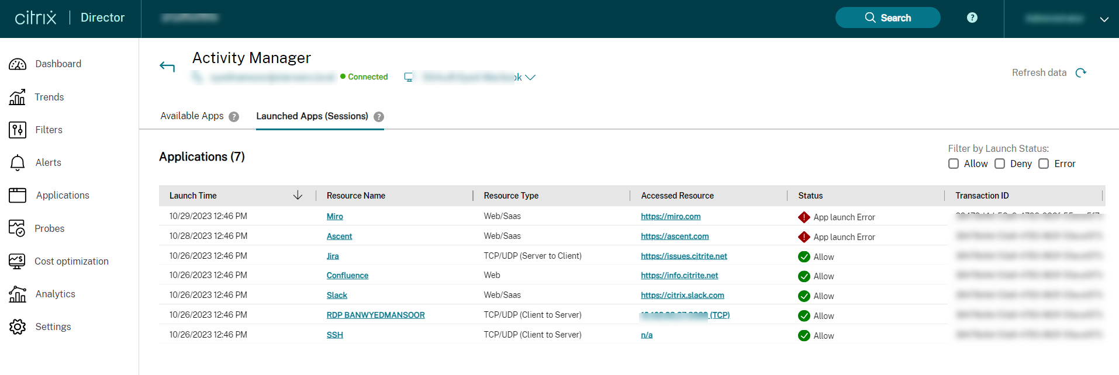Open the Dashboard icon in sidebar
Screen dimensions: 1119x375
tap(18, 64)
